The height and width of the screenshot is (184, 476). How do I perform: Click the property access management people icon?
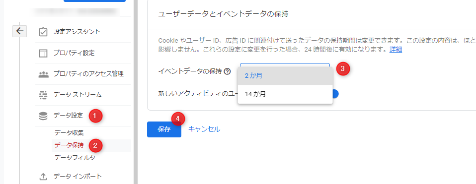(x=43, y=74)
